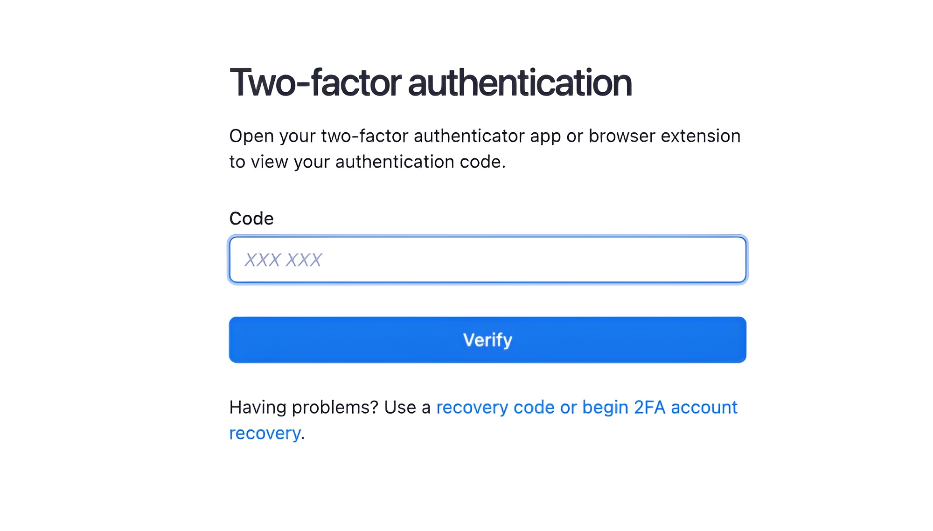Click the authentication code input field

coord(487,259)
